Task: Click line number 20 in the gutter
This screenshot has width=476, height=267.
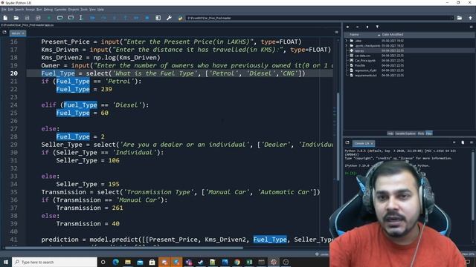Action: 14,73
